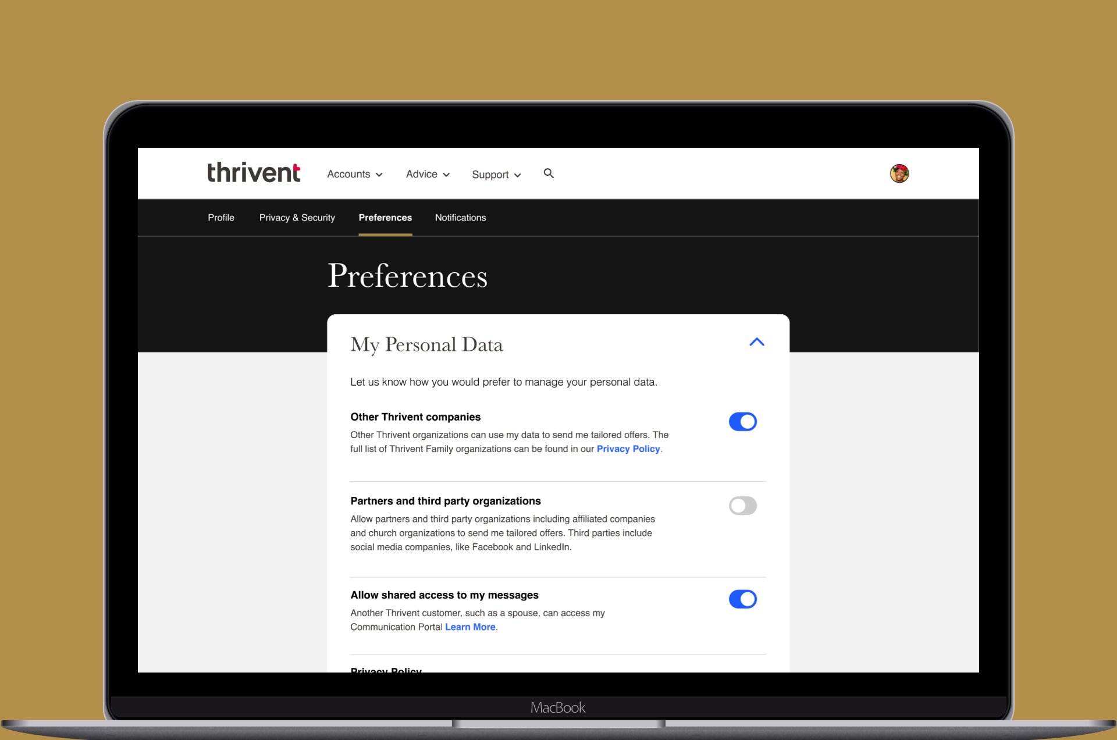Expand the Accounts dropdown menu
The height and width of the screenshot is (740, 1117).
pos(355,174)
